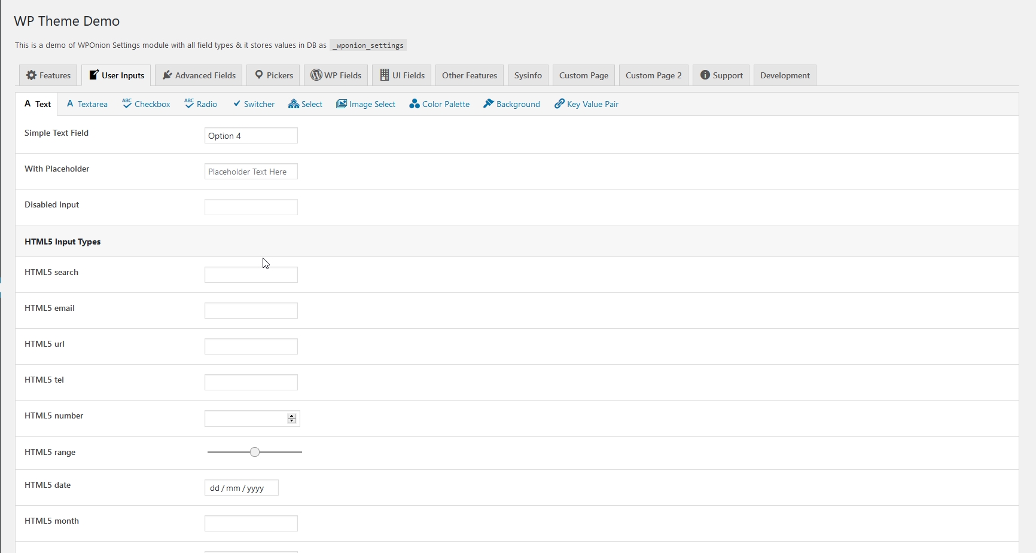The width and height of the screenshot is (1036, 553).
Task: Open the Custom Page tab
Action: point(584,75)
